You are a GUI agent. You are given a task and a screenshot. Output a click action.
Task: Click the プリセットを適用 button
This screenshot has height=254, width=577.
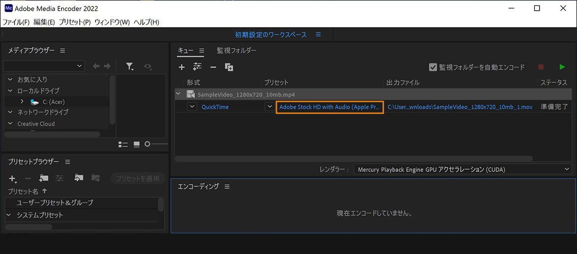click(138, 179)
